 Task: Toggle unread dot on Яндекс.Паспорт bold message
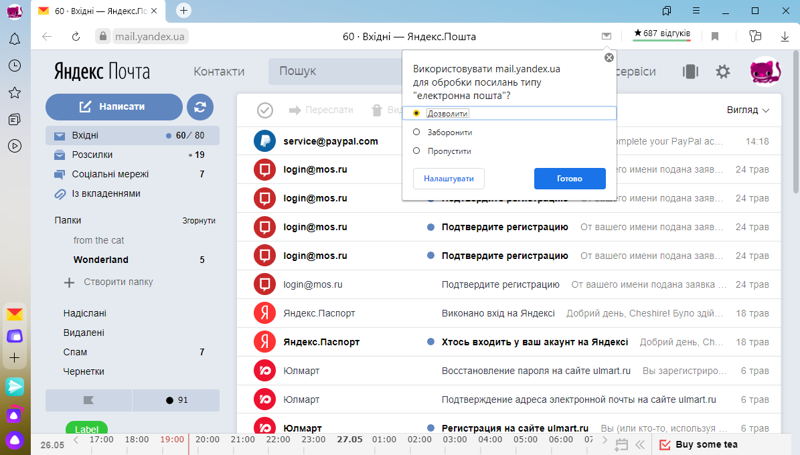430,343
